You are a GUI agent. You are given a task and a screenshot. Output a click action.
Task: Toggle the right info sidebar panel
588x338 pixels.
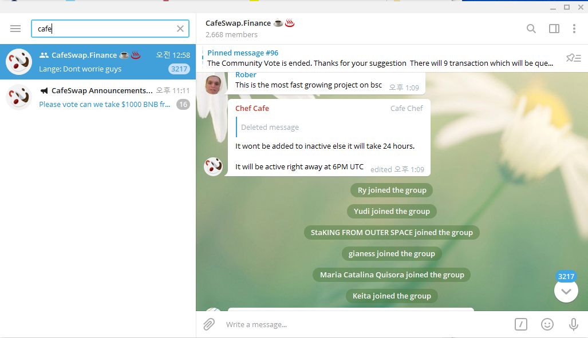point(554,29)
